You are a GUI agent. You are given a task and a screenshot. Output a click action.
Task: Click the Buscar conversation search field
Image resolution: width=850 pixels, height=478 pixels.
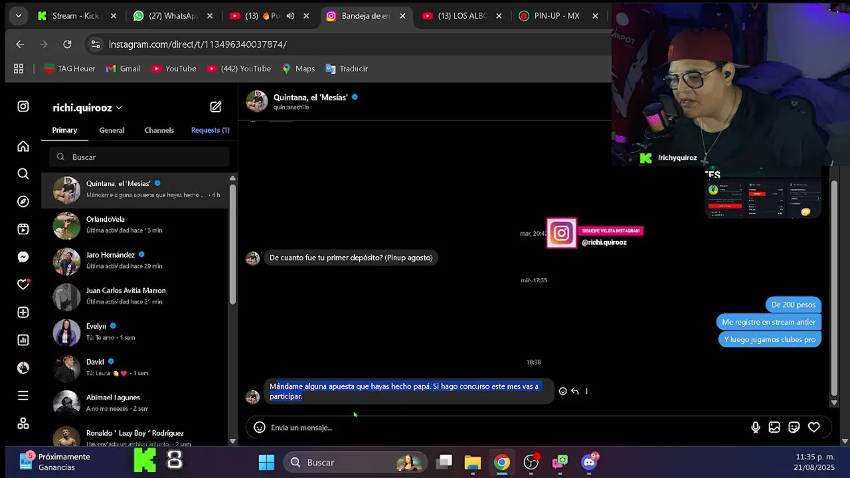point(139,157)
